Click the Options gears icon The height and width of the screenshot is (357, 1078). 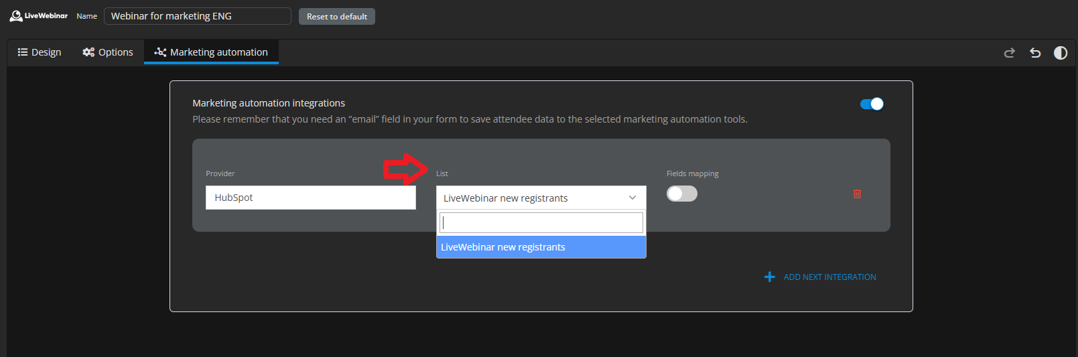point(88,52)
